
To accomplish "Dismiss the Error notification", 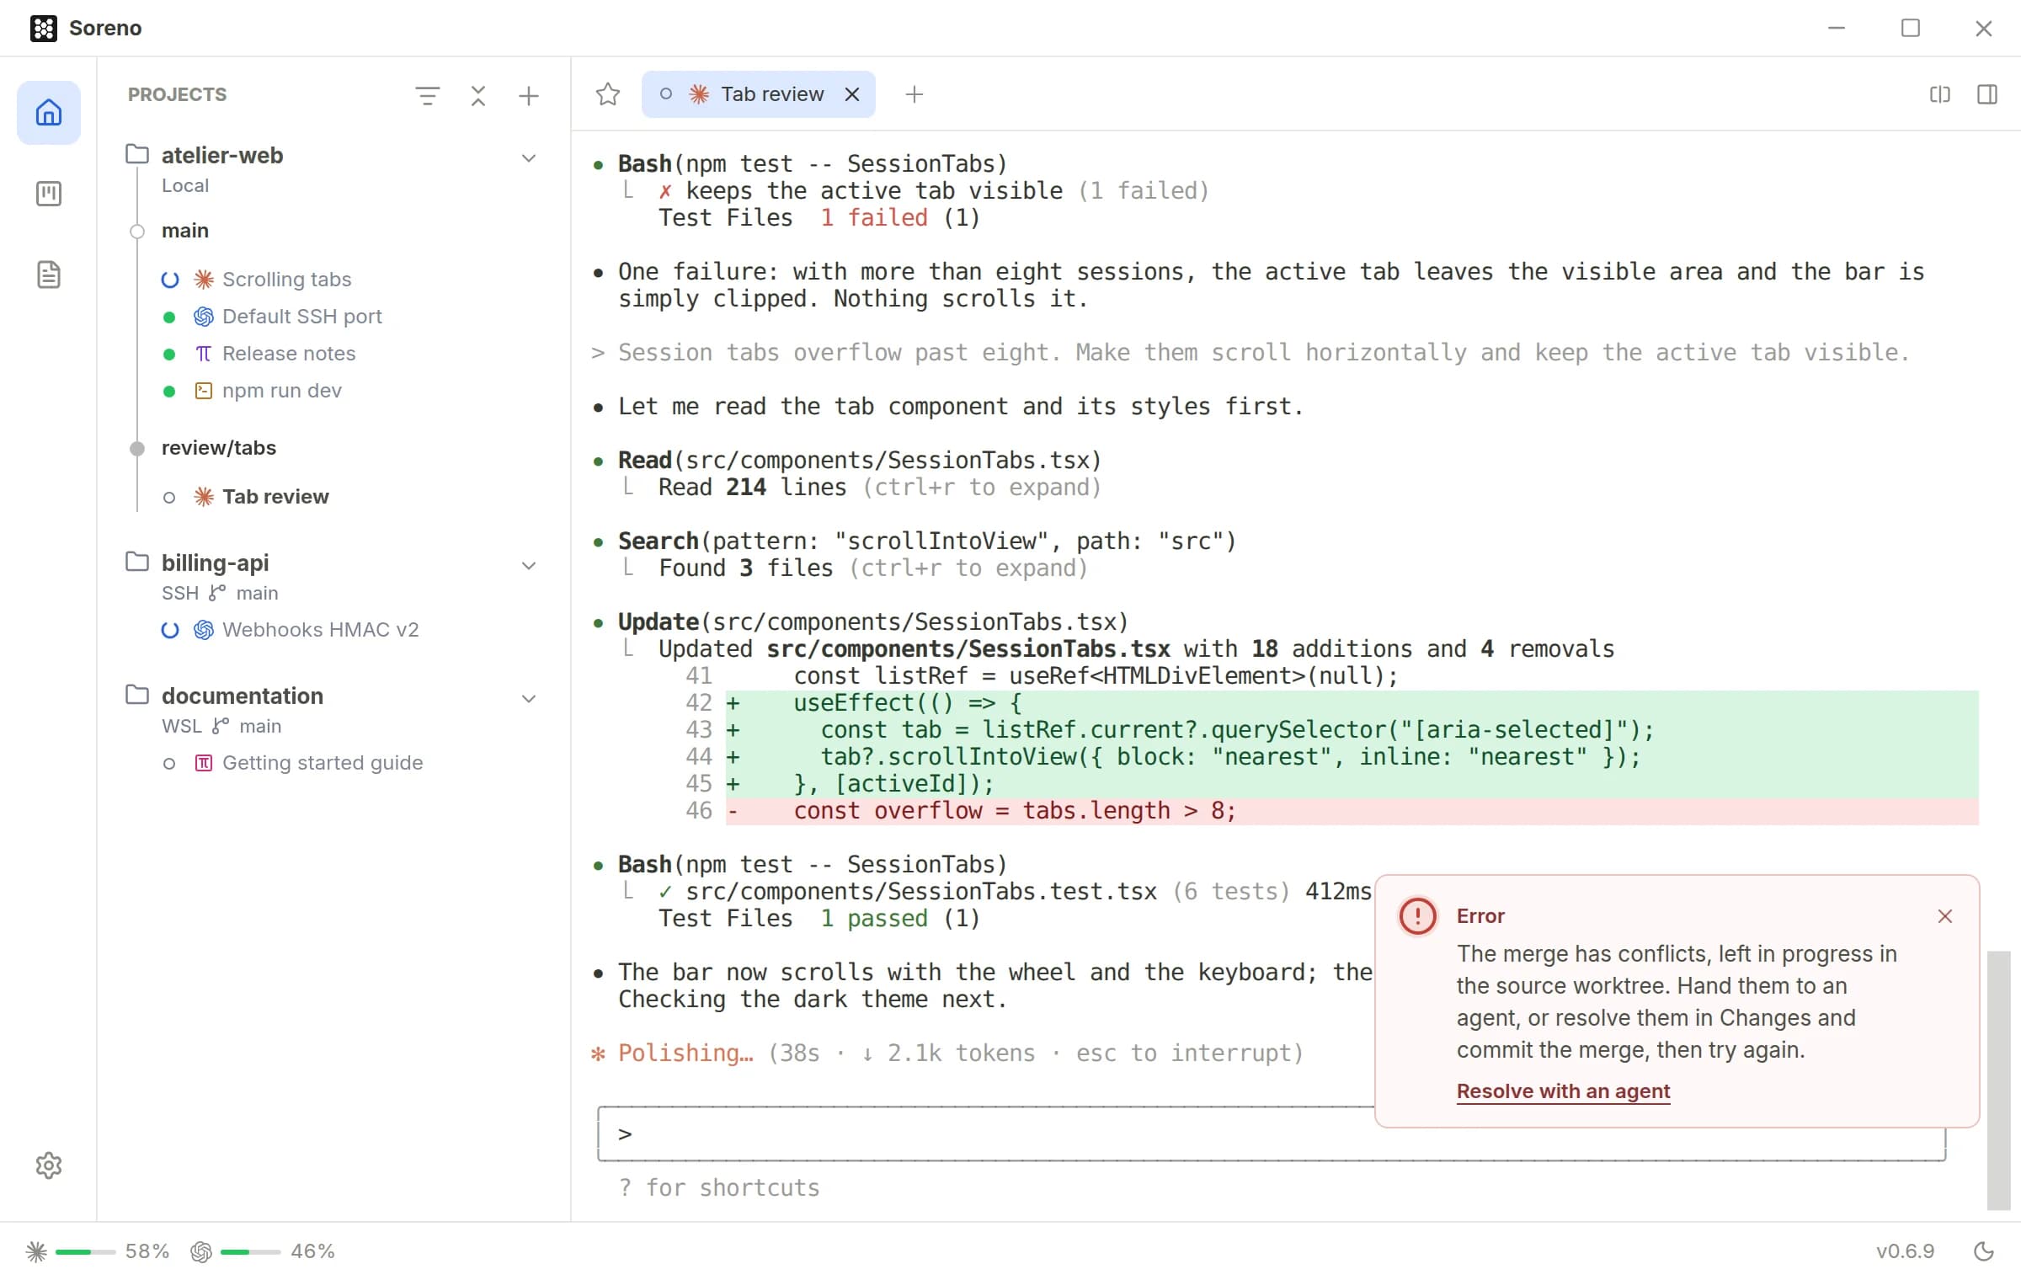I will 1944,916.
